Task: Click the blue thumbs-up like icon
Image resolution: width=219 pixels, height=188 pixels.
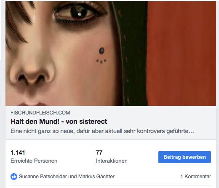Action: coord(14,177)
